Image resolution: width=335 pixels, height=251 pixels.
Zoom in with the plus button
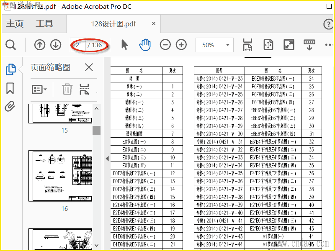pos(181,45)
